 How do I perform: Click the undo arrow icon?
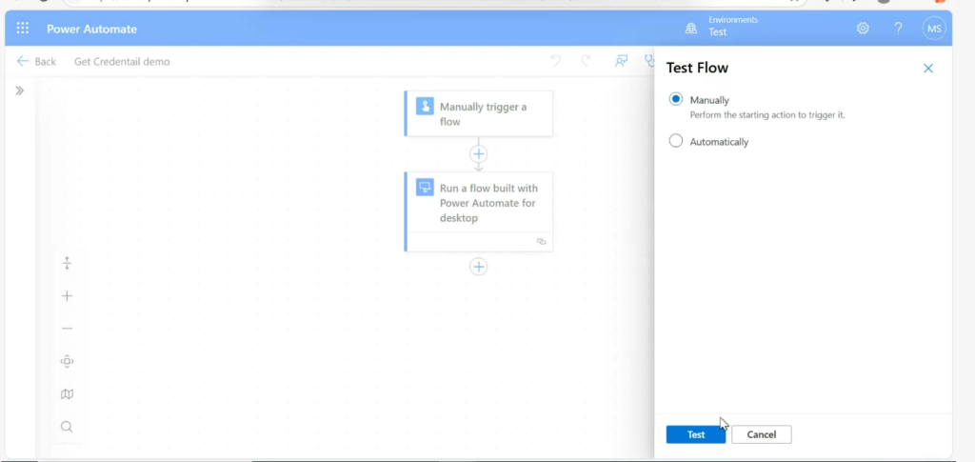click(556, 60)
